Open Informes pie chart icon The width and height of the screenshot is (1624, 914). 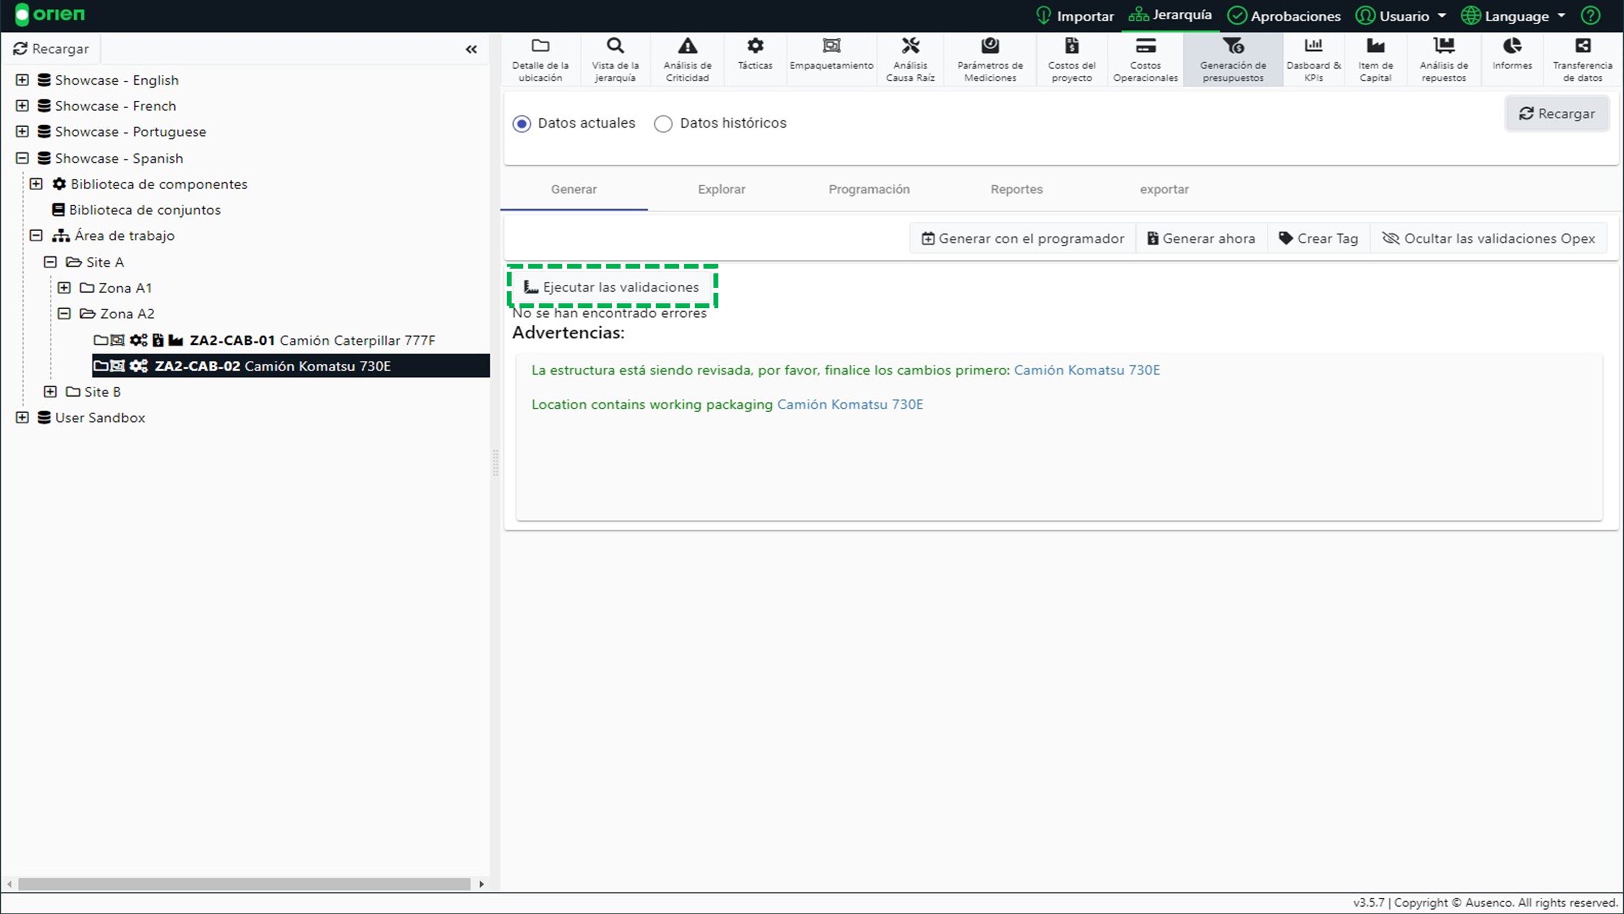click(x=1512, y=46)
